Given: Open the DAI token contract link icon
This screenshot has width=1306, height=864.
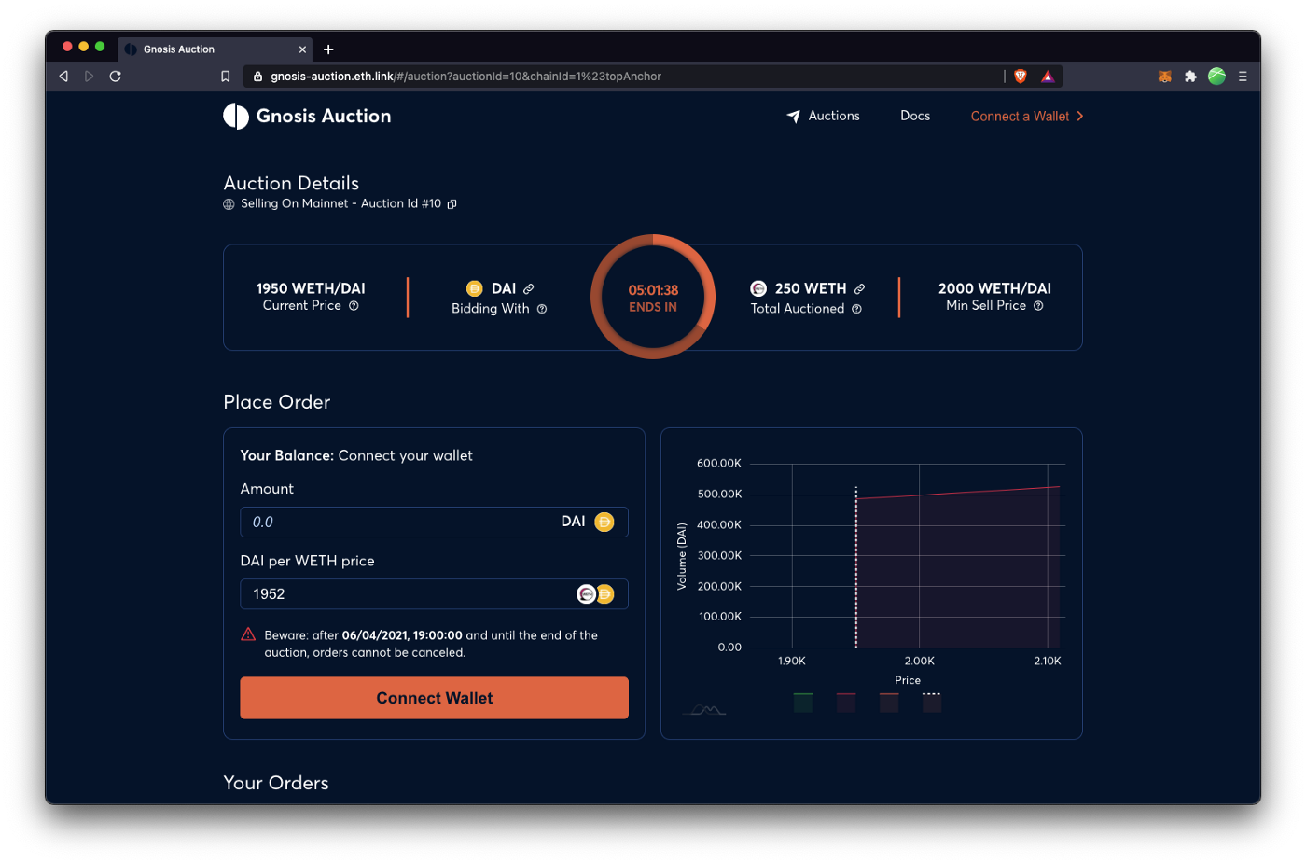Looking at the screenshot, I should click(x=529, y=289).
